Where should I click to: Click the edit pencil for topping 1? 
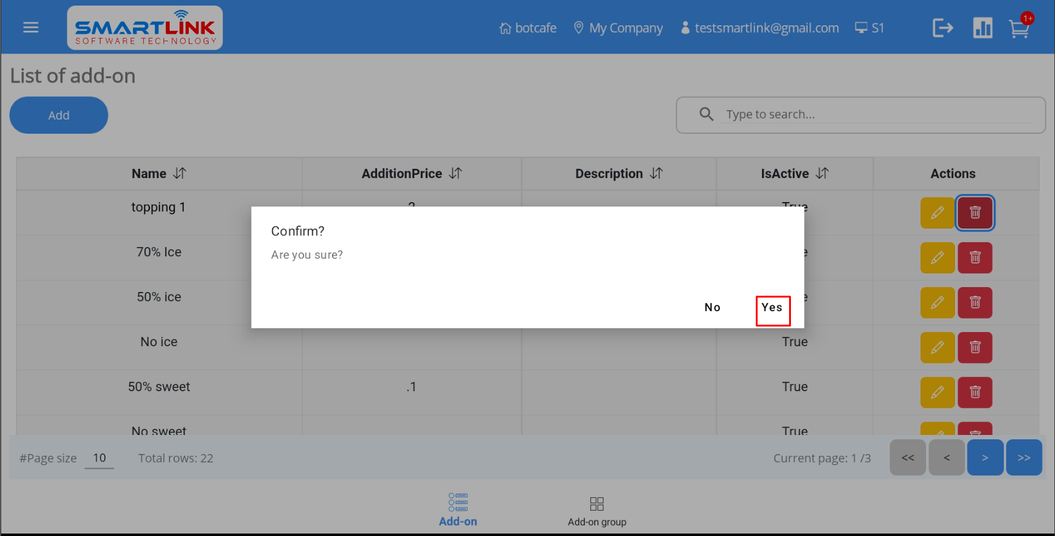coord(937,213)
